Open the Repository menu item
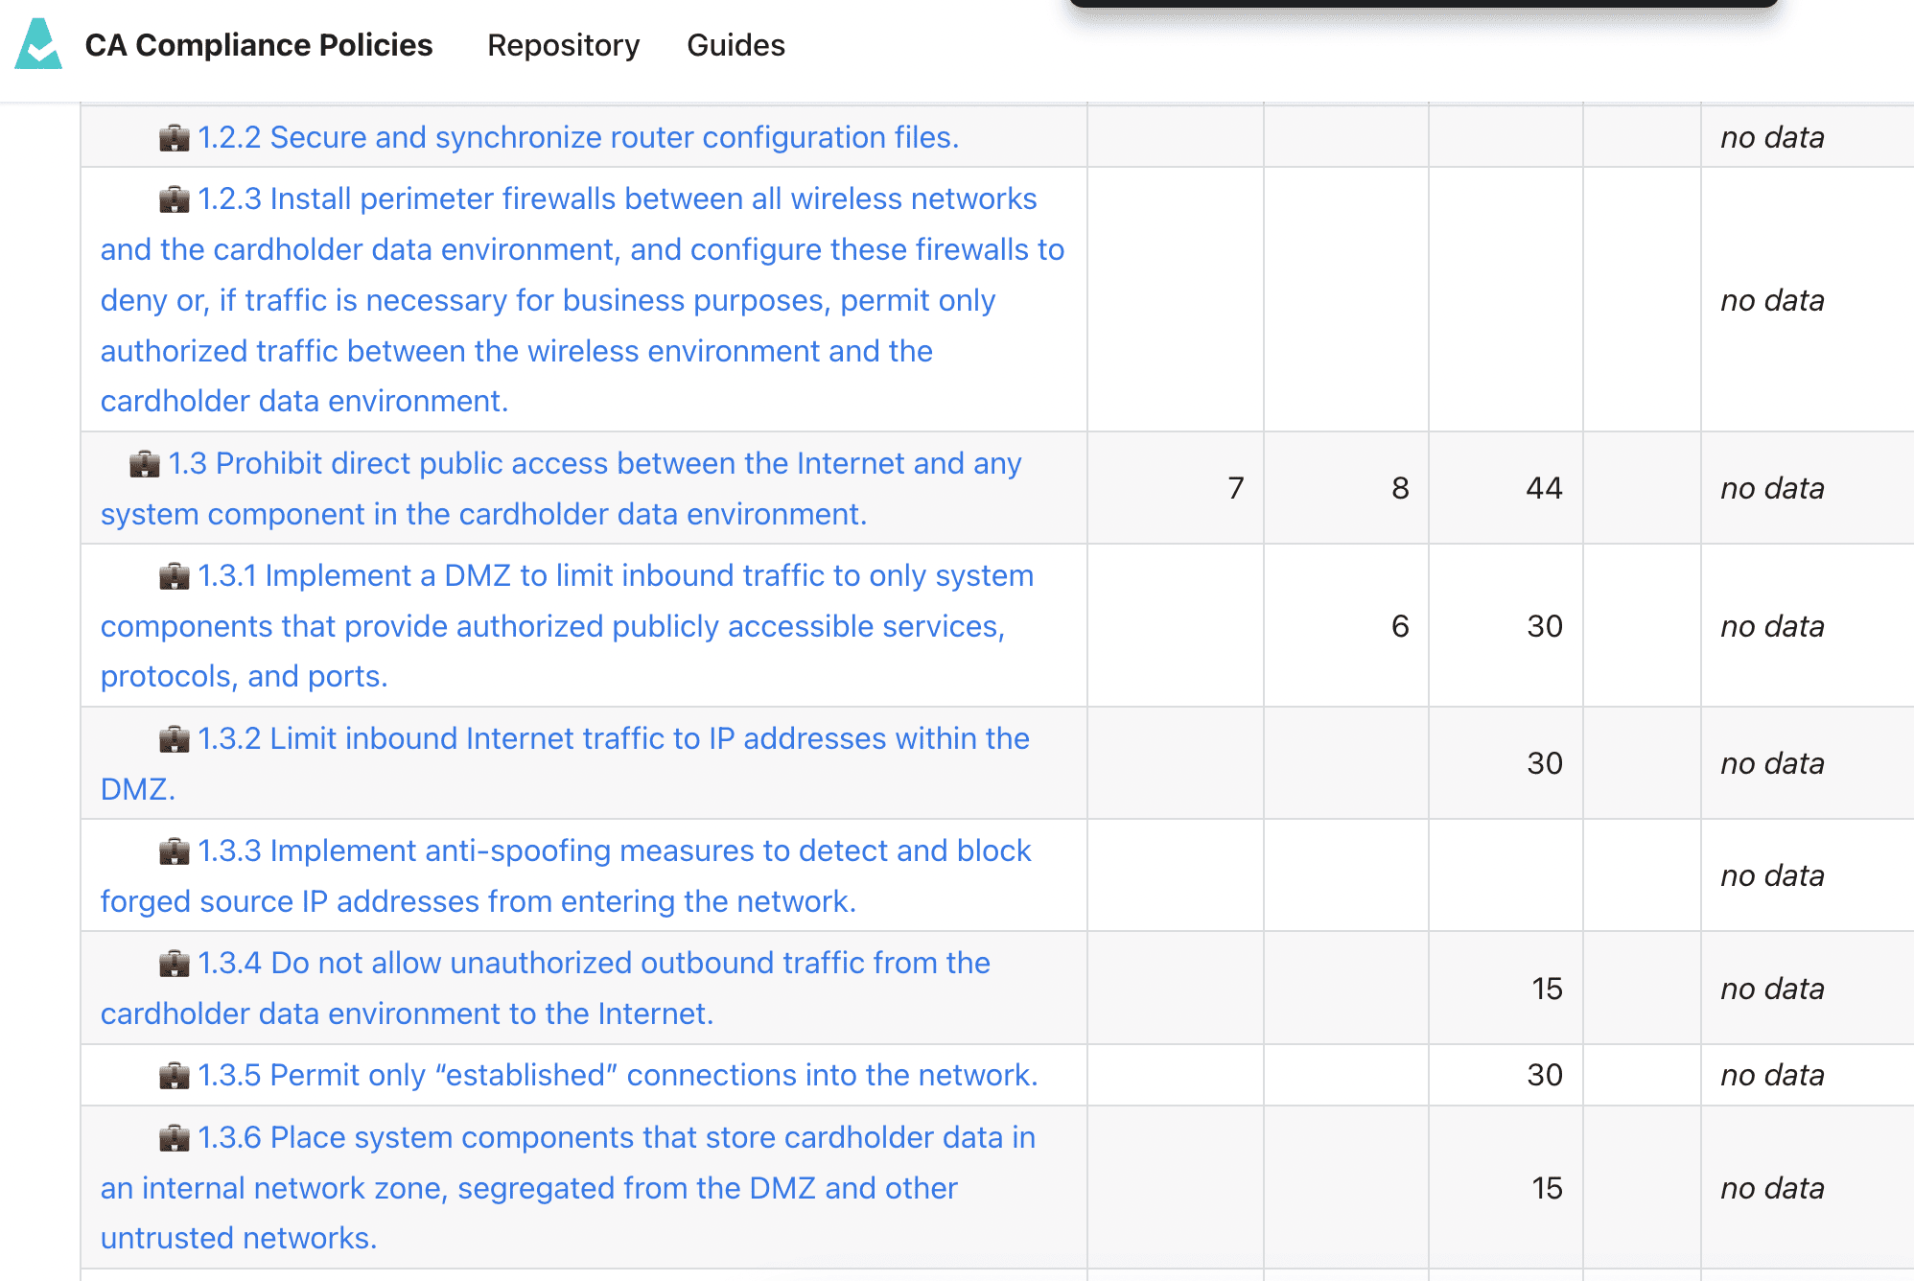Image resolution: width=1914 pixels, height=1281 pixels. coord(563,45)
